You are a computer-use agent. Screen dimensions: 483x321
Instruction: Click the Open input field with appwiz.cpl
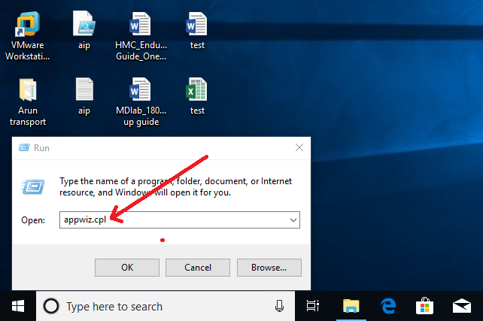(x=180, y=220)
